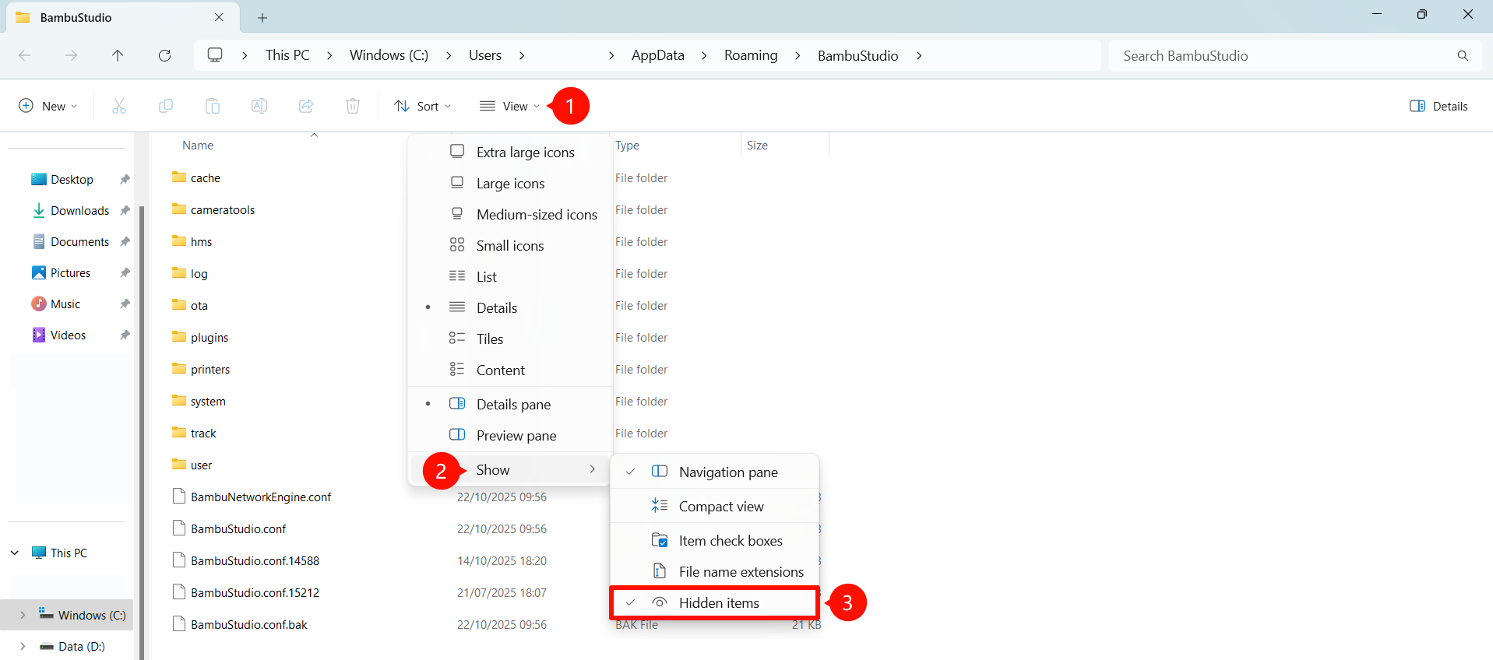Open Videos in quick access
The image size is (1493, 660).
[x=68, y=335]
